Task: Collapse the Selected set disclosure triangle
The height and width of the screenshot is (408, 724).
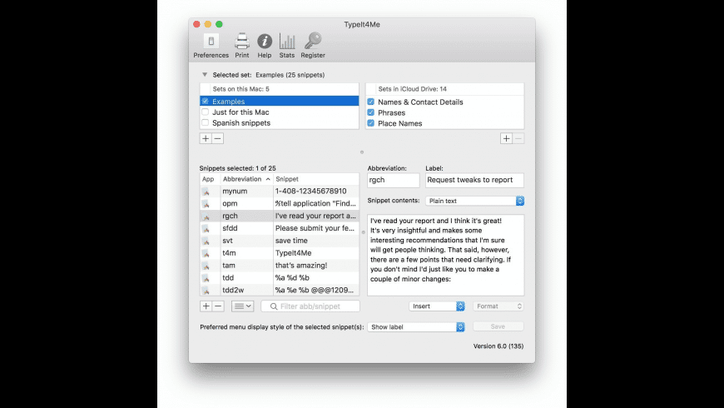Action: tap(205, 74)
